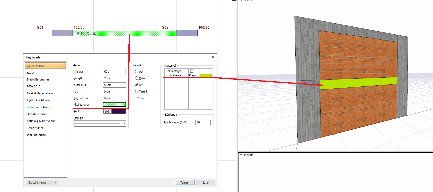Open the Statik/Betonarme settings page
The width and height of the screenshot is (433, 192).
(x=38, y=79)
